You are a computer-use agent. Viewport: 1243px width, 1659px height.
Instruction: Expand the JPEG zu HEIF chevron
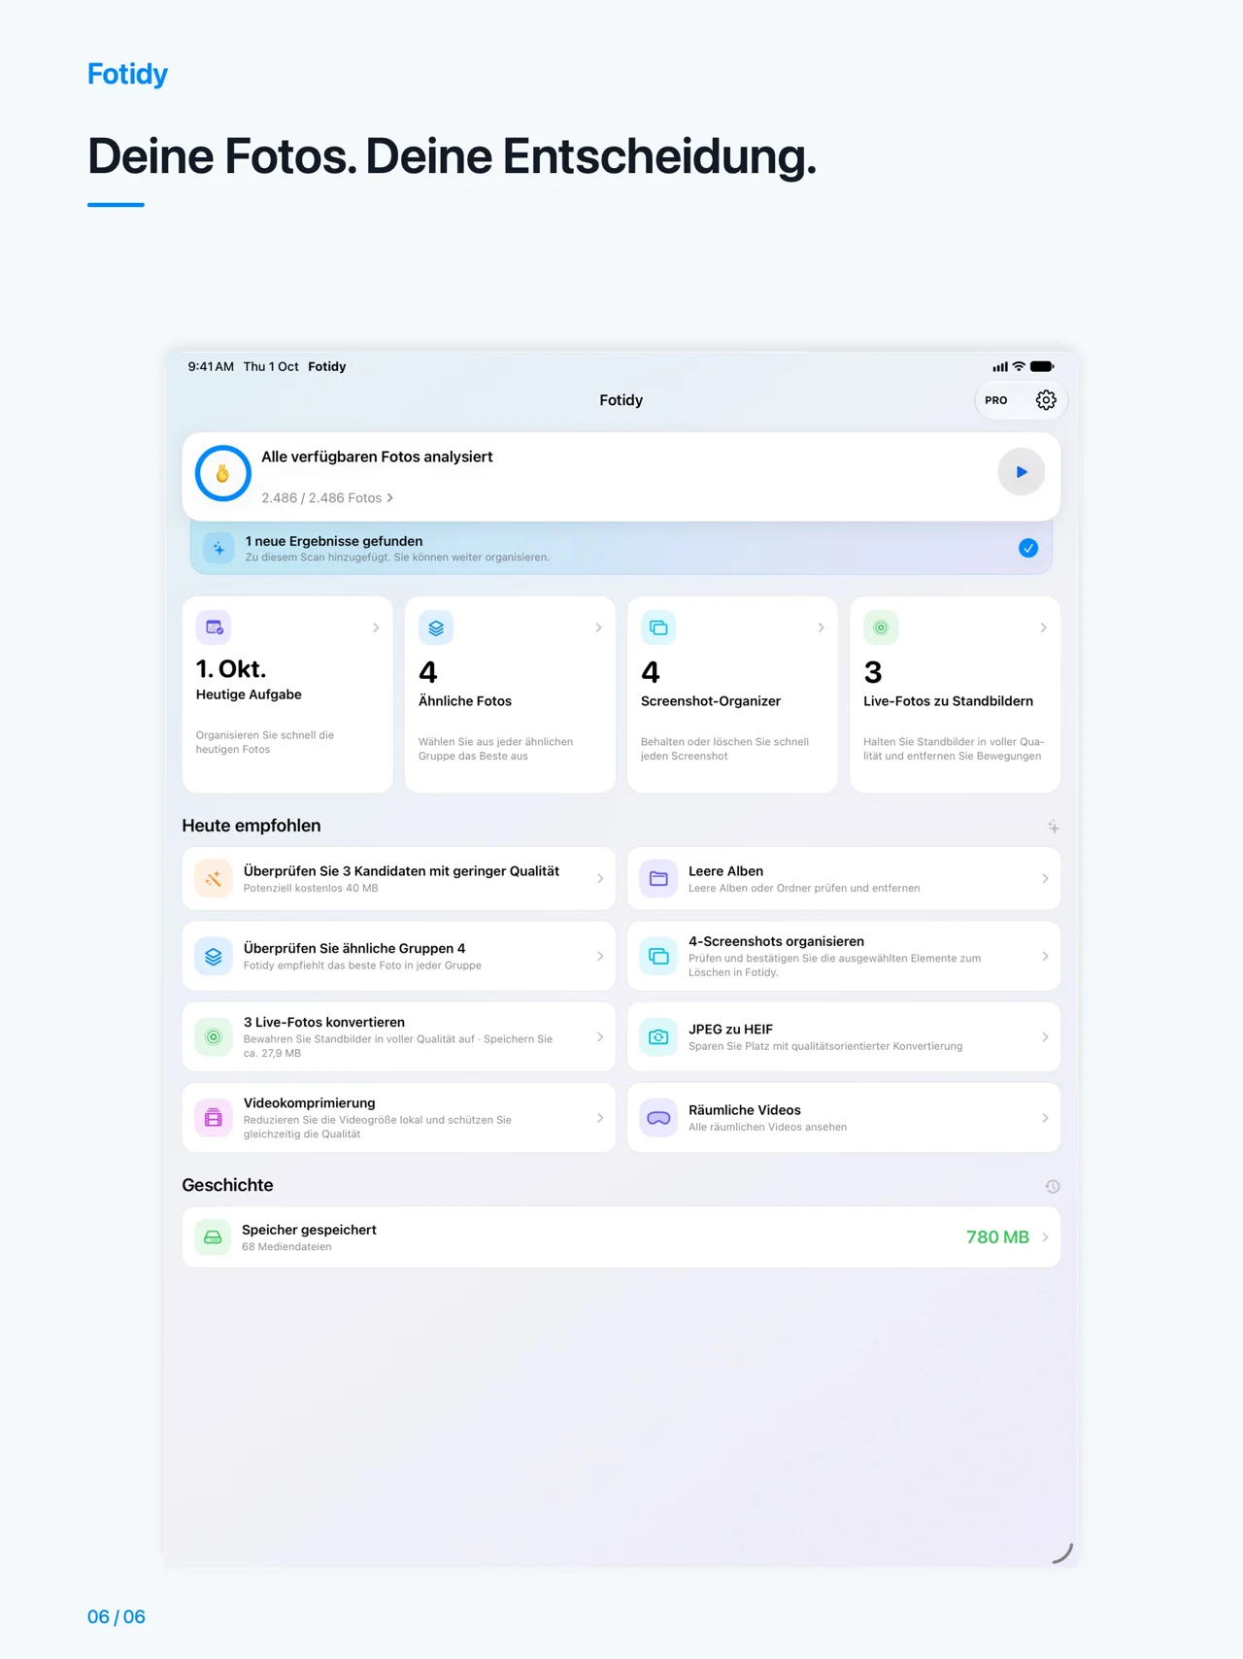coord(1045,1037)
